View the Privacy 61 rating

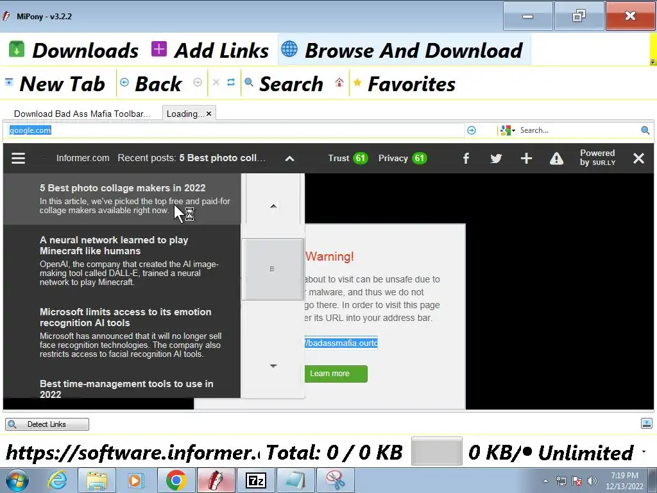click(x=403, y=158)
